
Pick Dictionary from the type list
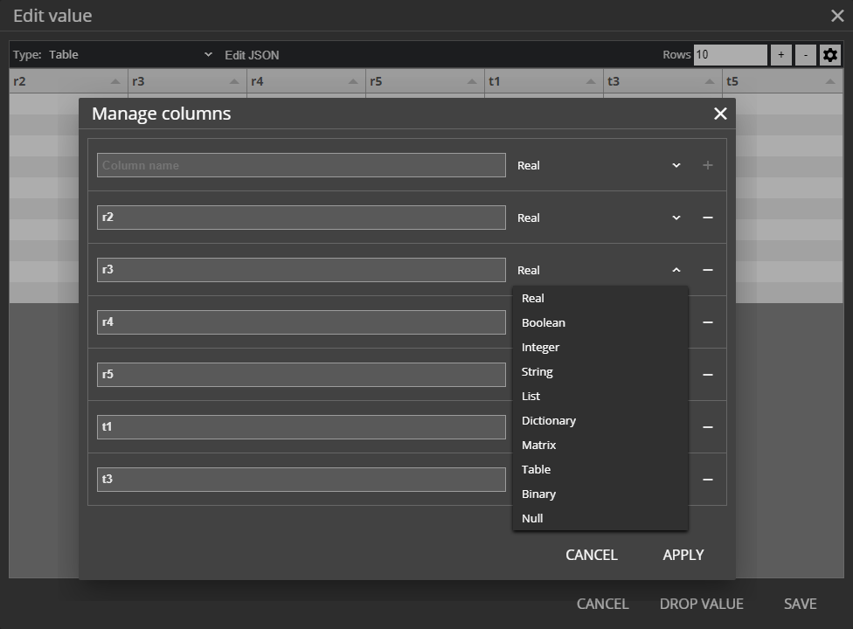coord(549,420)
